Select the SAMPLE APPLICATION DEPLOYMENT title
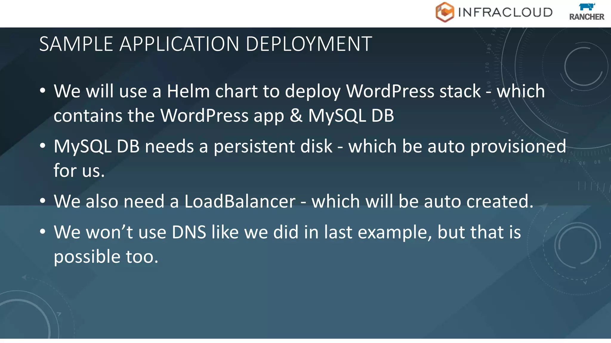The height and width of the screenshot is (343, 611). (x=206, y=44)
